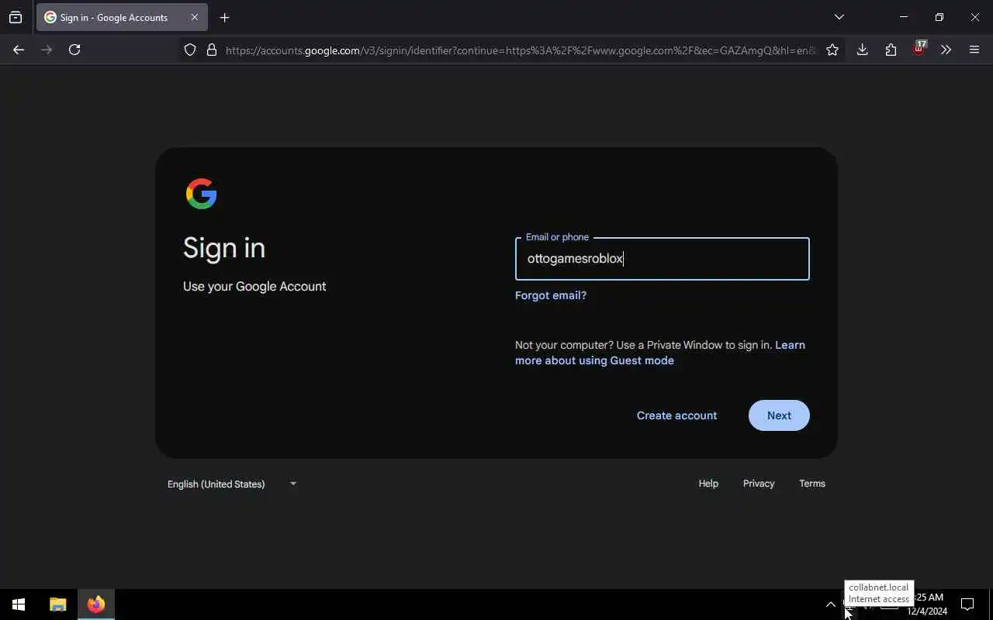Reload the current page

pos(74,50)
